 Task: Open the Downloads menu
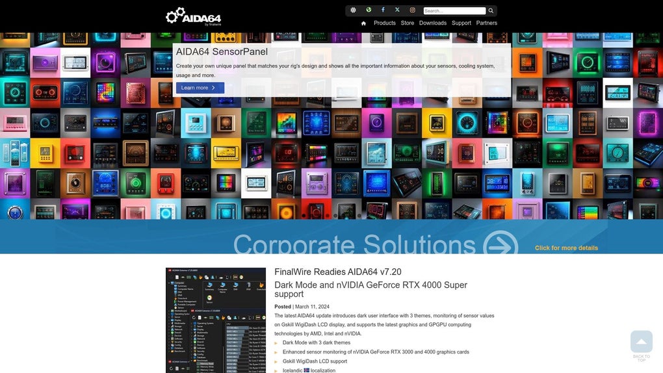pos(432,23)
